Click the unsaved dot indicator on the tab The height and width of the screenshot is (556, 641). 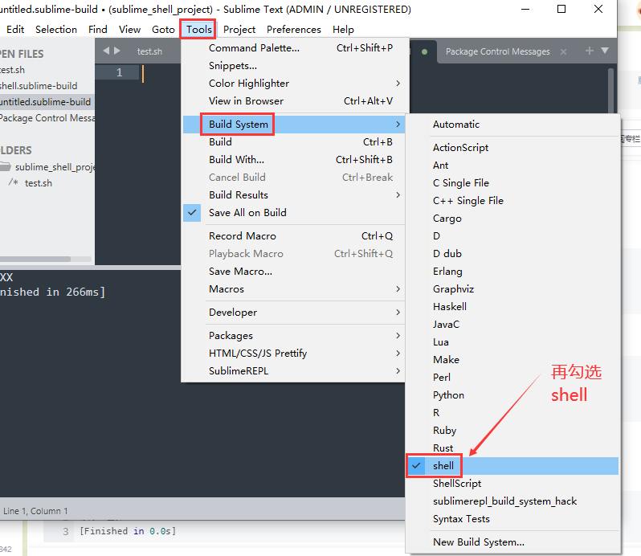[x=424, y=51]
